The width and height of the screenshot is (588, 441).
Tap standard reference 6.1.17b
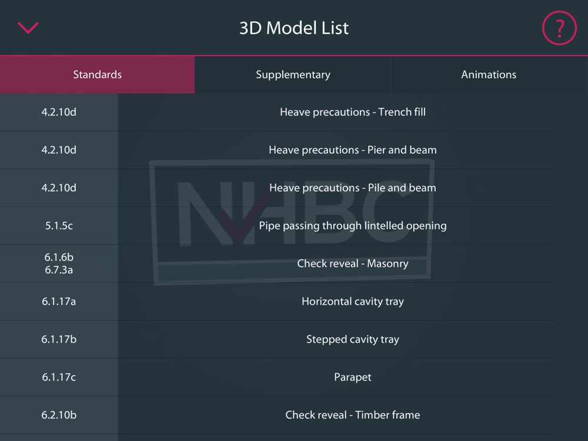point(59,339)
